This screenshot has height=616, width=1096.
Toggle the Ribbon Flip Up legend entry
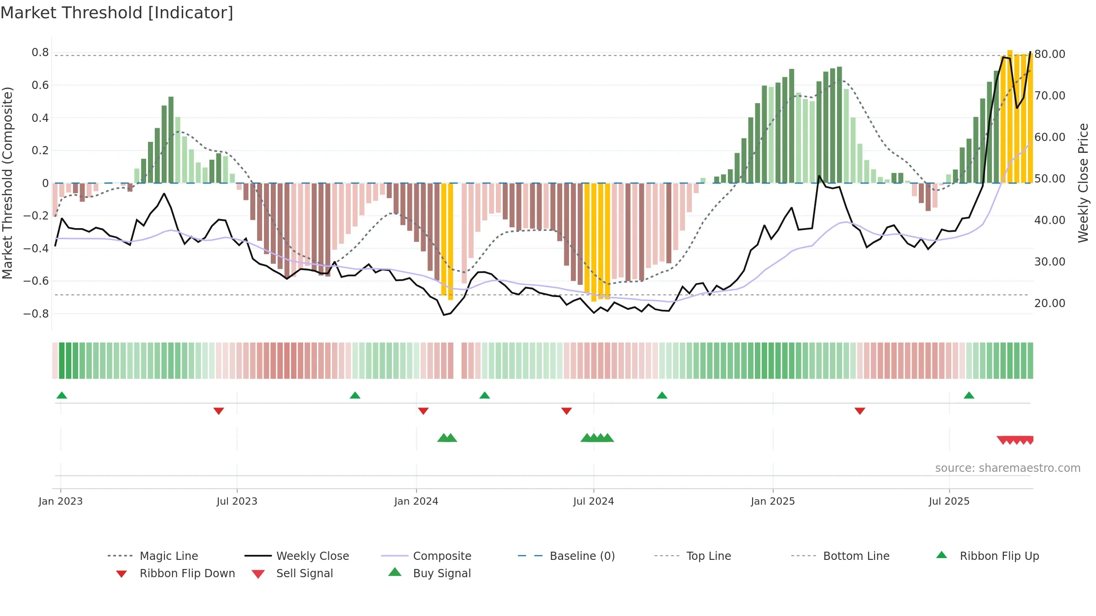point(987,556)
